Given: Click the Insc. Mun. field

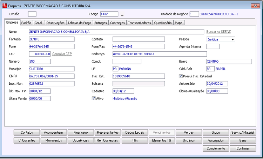Looking at the screenshot, I should [x=52, y=84].
